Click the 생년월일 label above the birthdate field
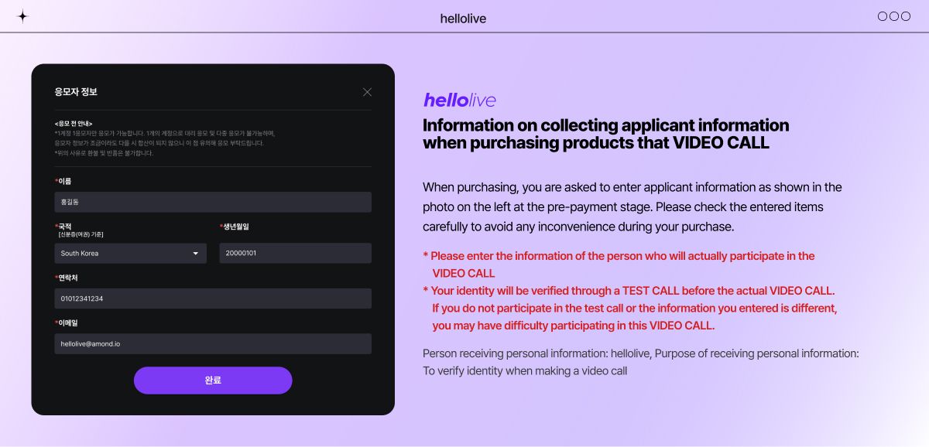 [236, 227]
